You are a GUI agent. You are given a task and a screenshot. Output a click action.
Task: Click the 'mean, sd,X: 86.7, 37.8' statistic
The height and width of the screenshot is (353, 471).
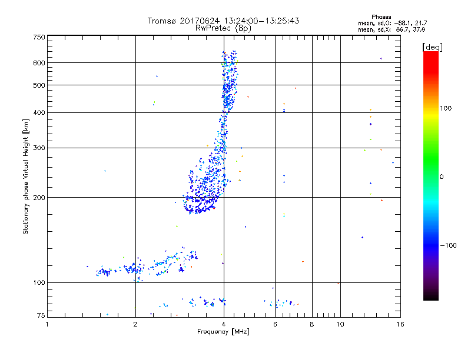pyautogui.click(x=392, y=29)
